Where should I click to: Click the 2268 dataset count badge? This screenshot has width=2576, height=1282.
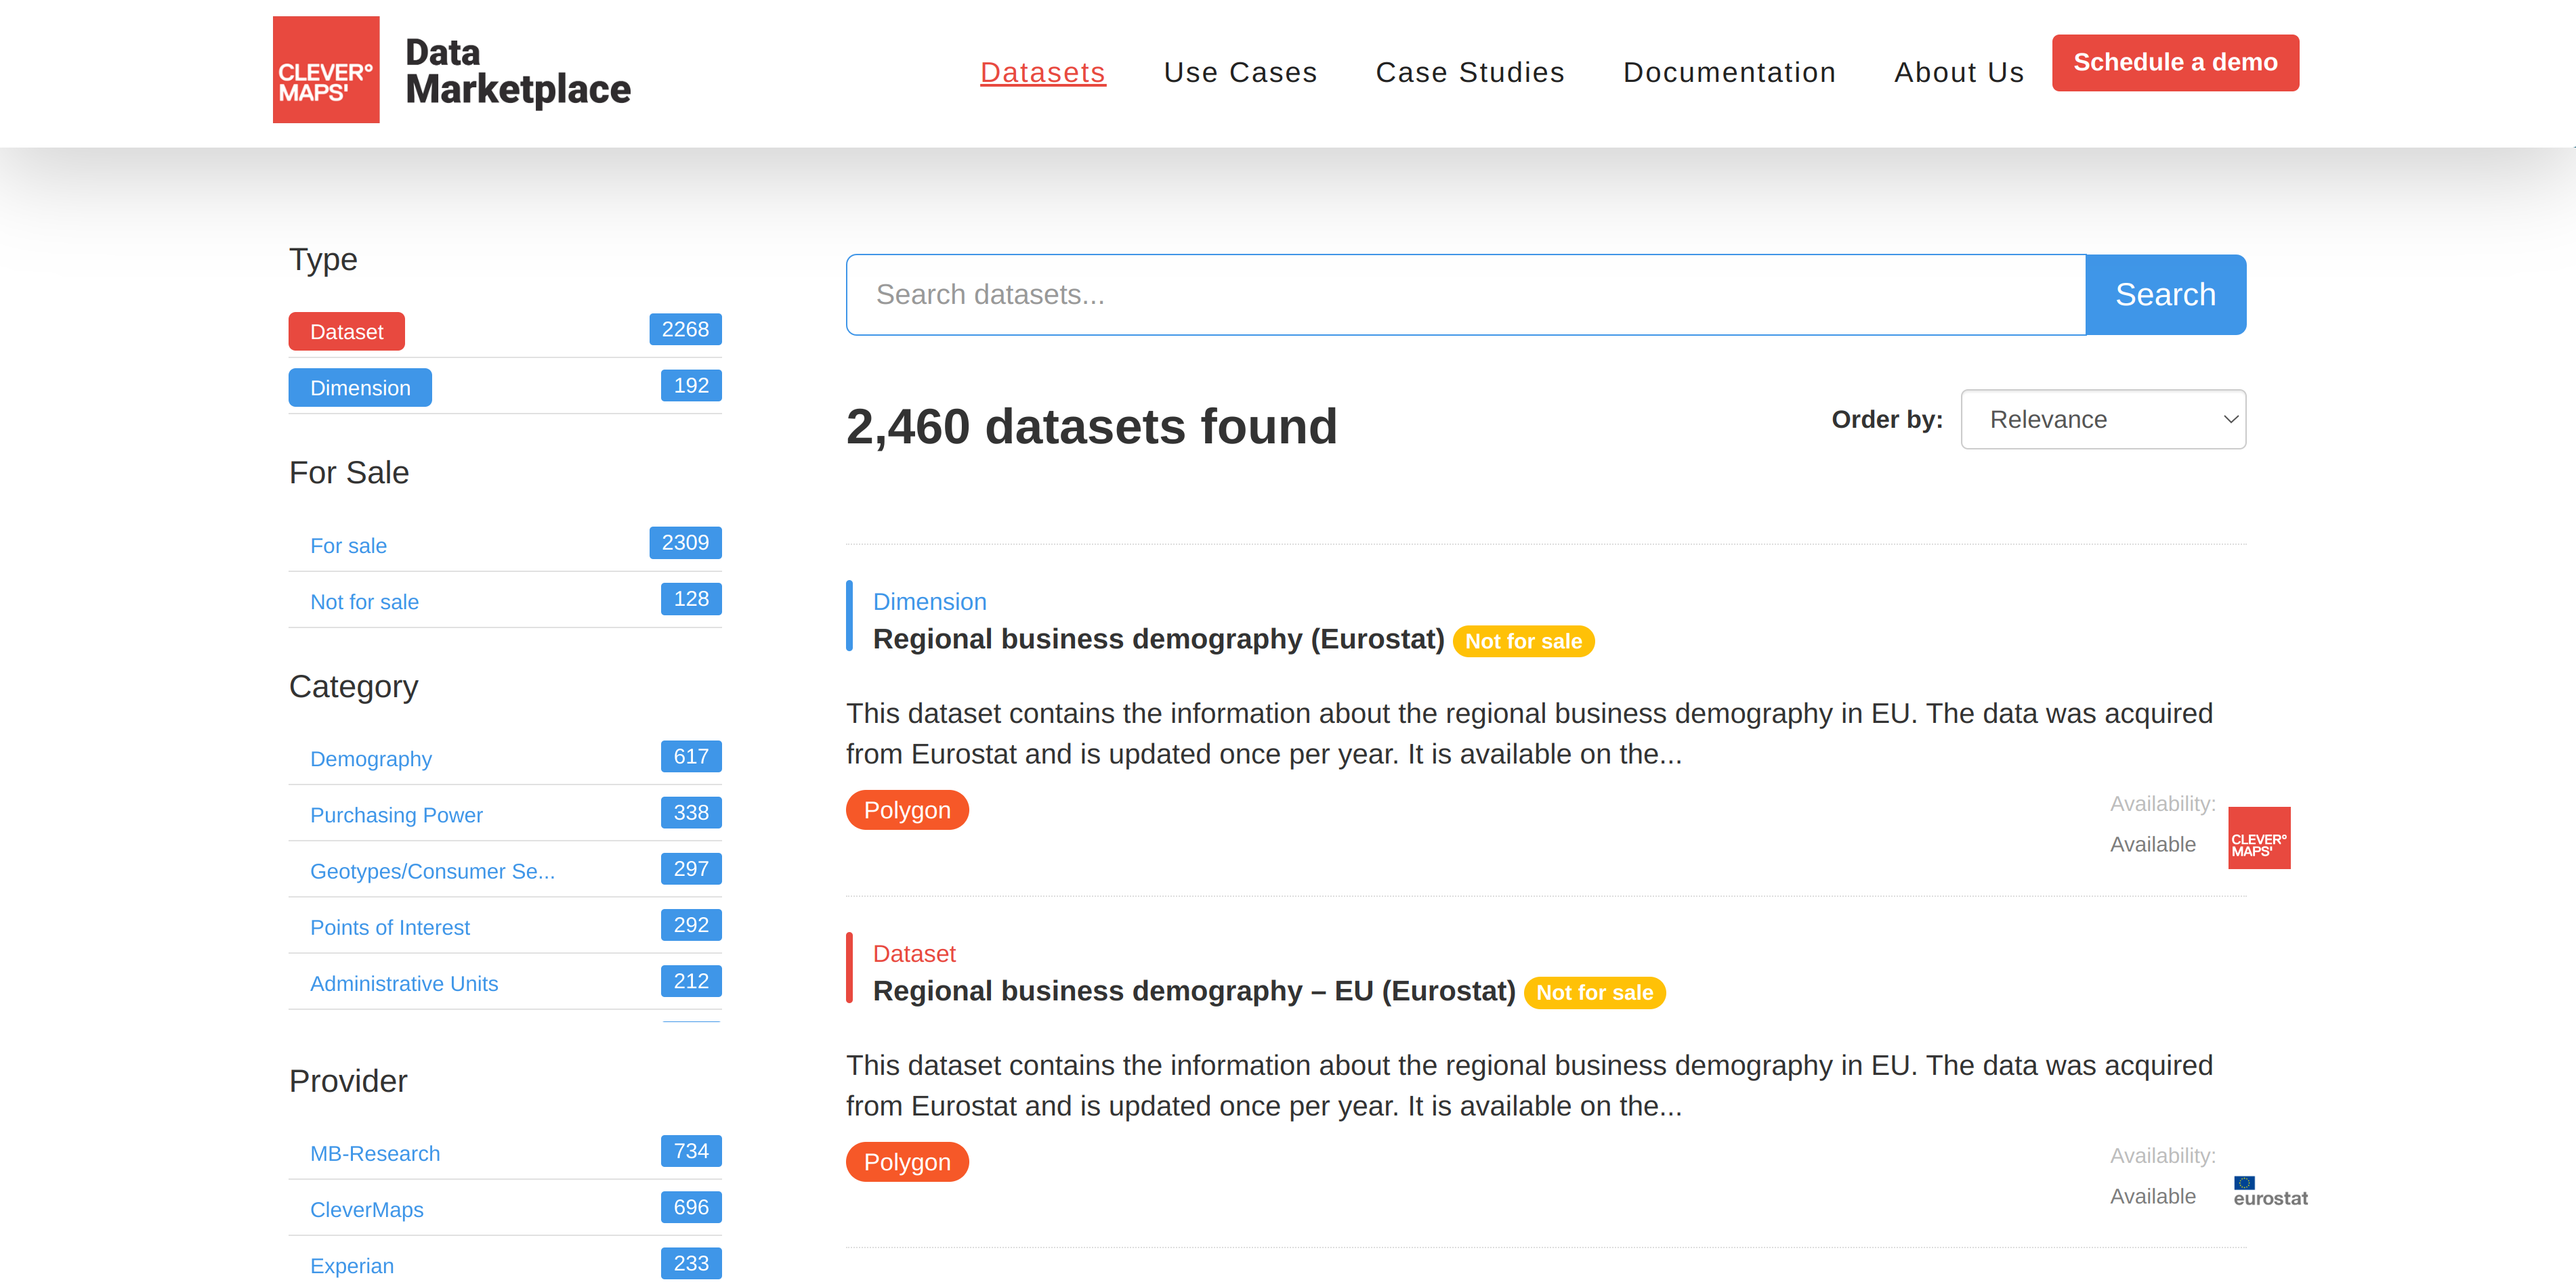point(684,330)
